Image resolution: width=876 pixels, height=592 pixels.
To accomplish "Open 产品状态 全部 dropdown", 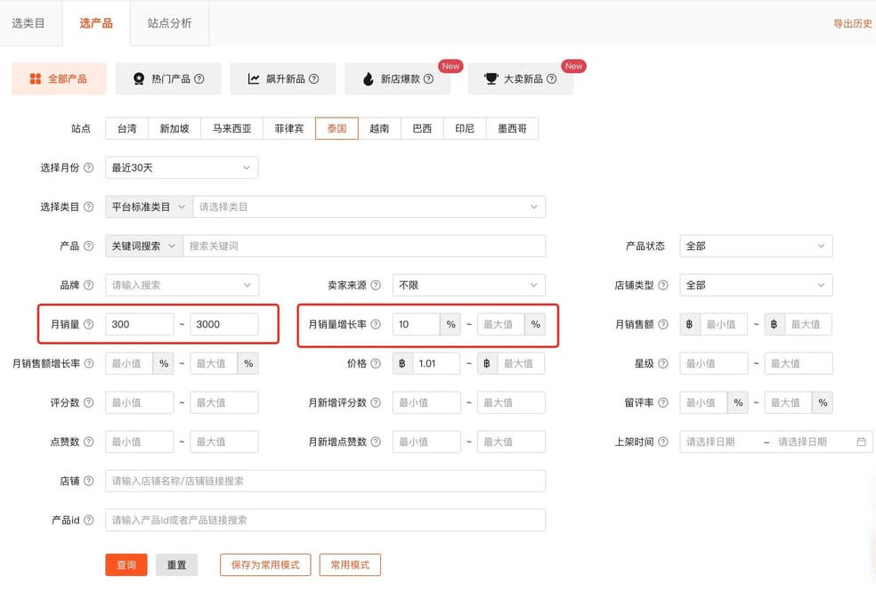I will 756,246.
